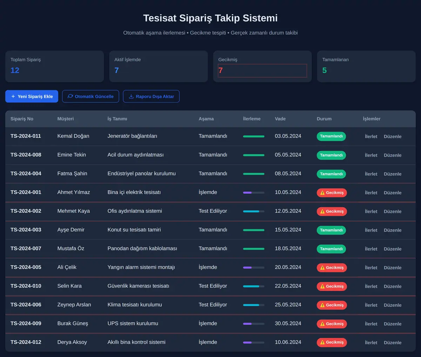Screen dimensions: 421x357
Task: Click İlerlet in the TS-2024-009 row
Action: [371, 324]
